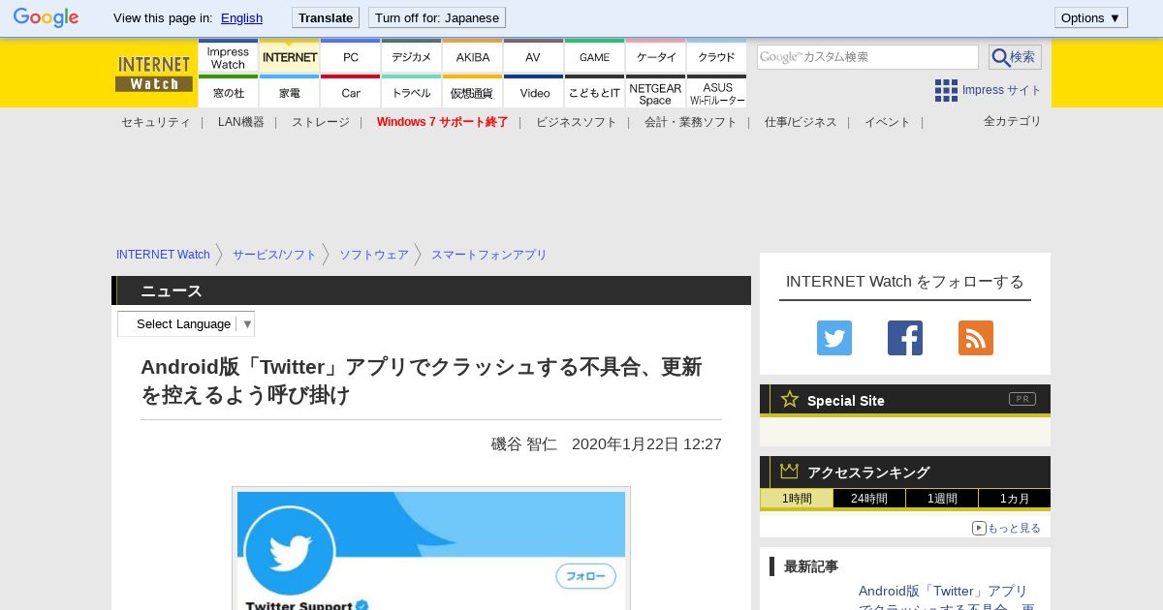The image size is (1163, 610).
Task: Open the こどもとIT navigation tab
Action: pyautogui.click(x=595, y=92)
